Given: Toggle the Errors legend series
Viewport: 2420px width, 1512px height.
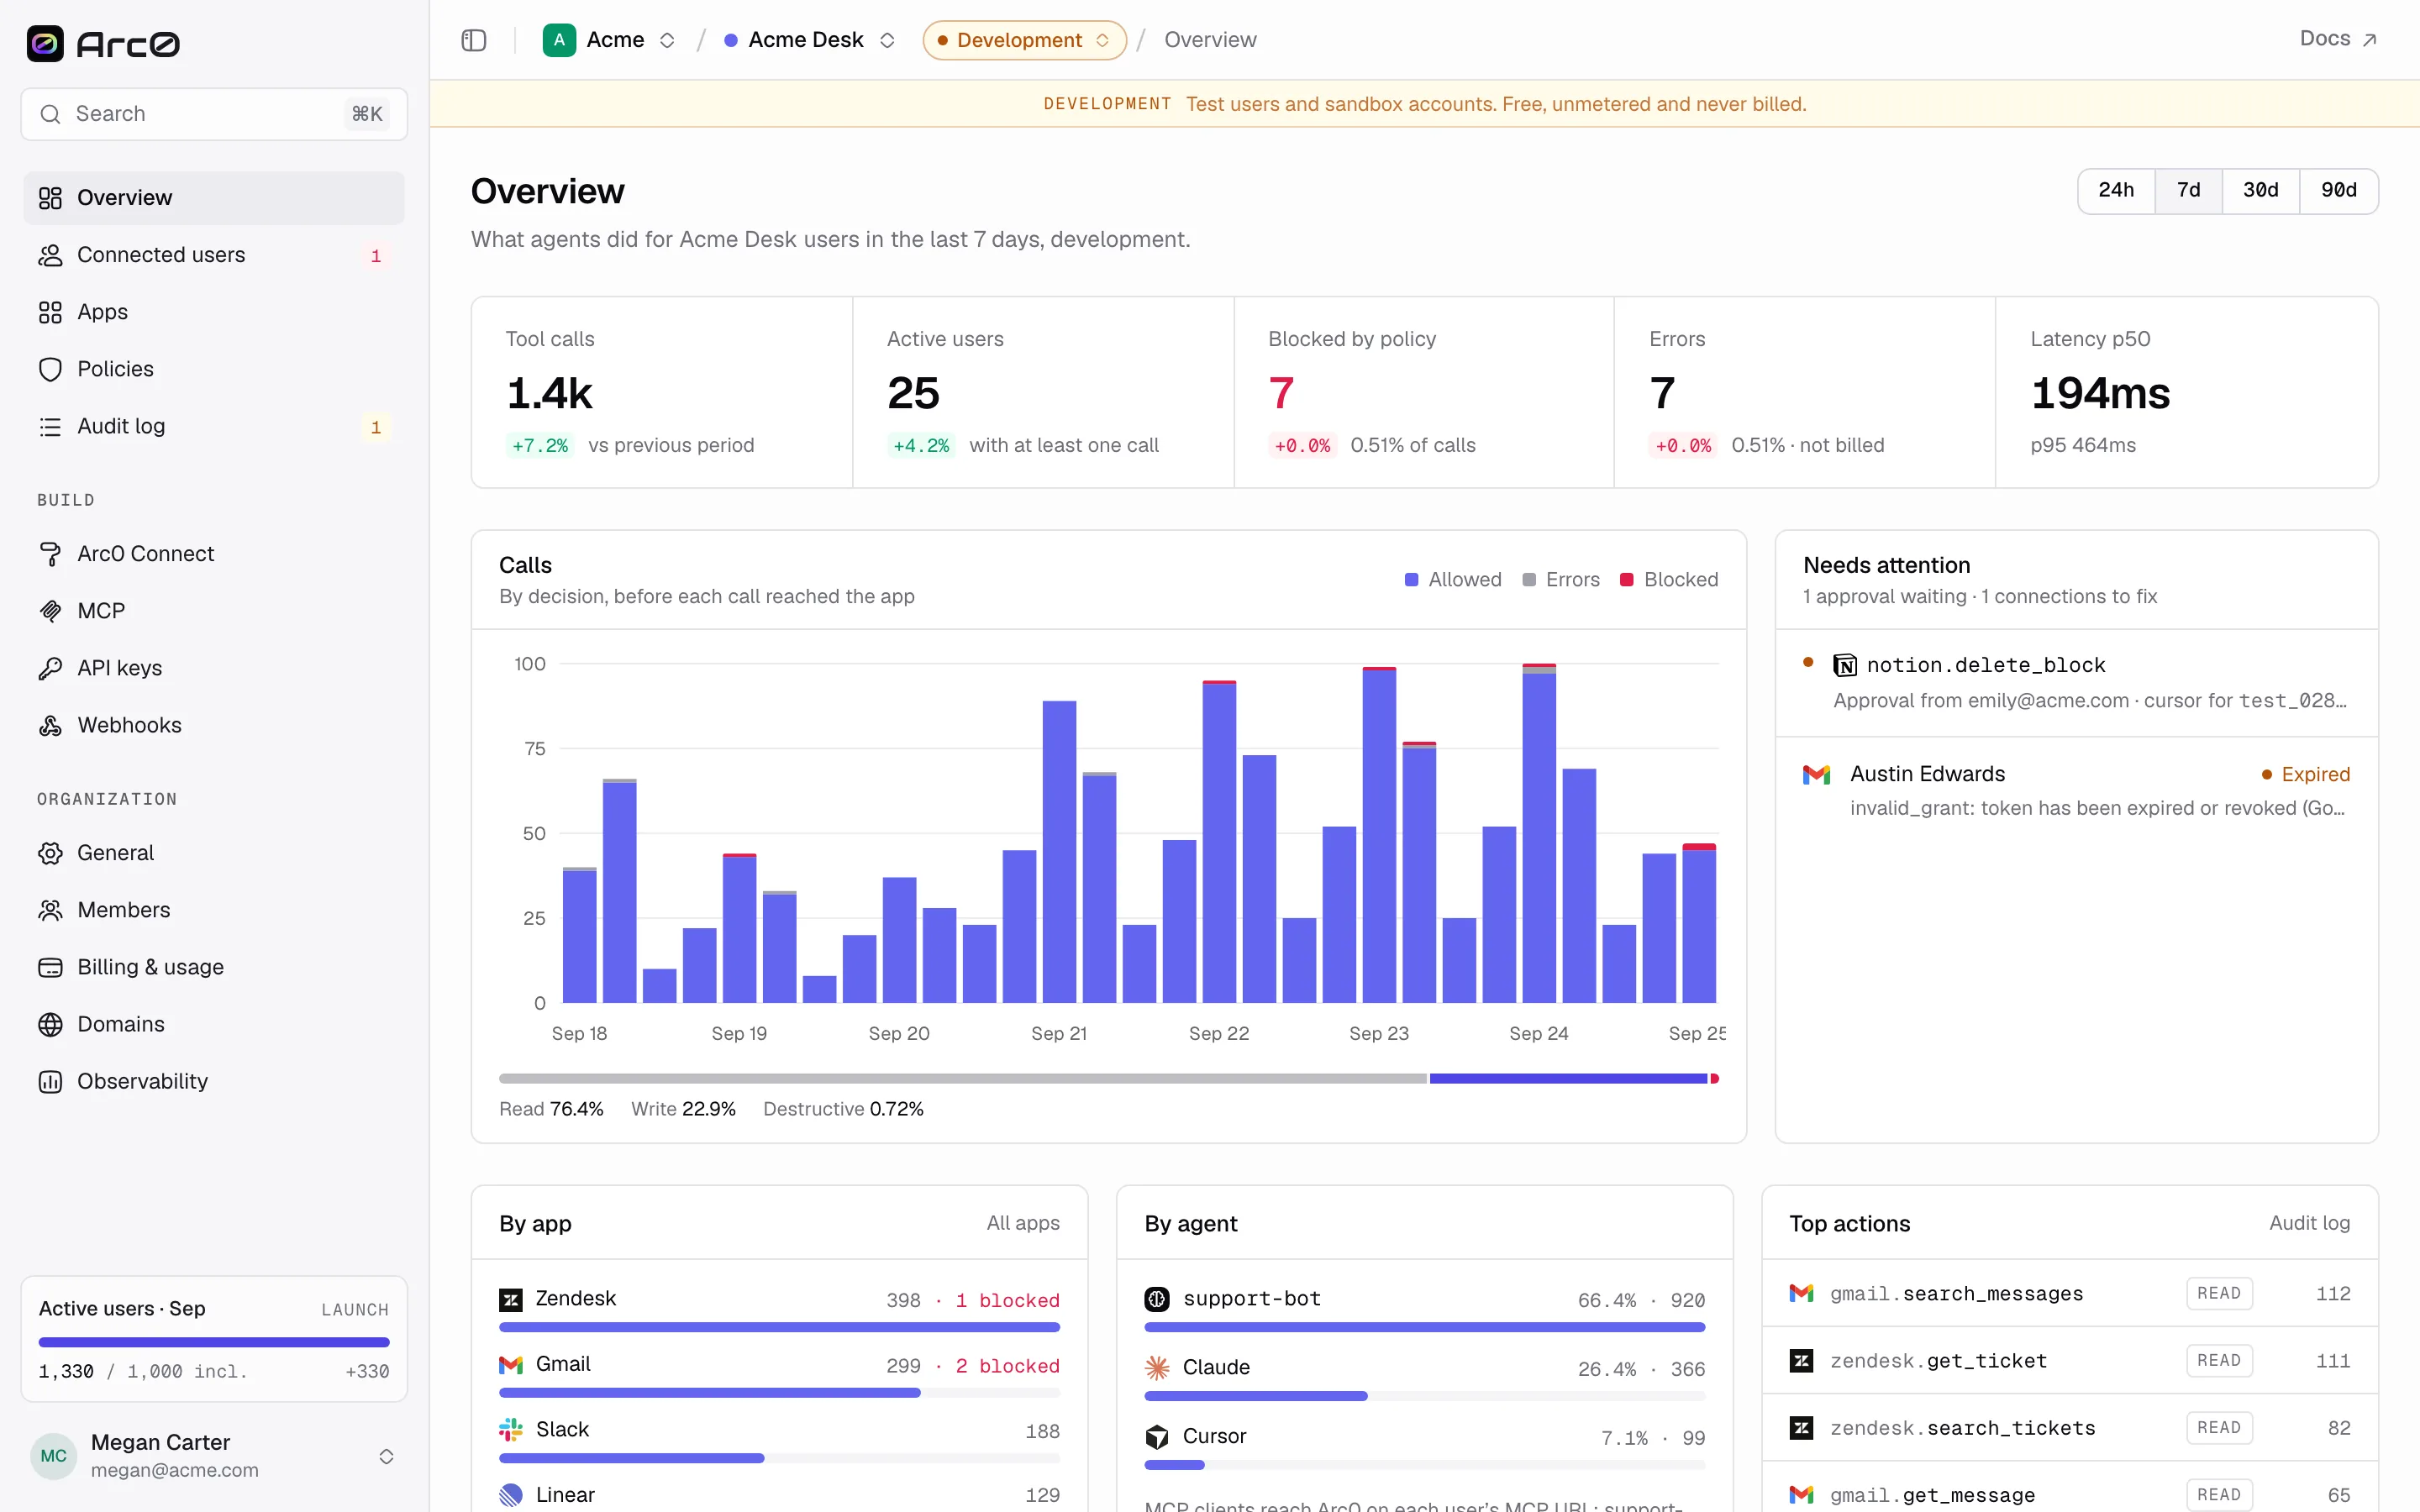Looking at the screenshot, I should click(x=1560, y=580).
